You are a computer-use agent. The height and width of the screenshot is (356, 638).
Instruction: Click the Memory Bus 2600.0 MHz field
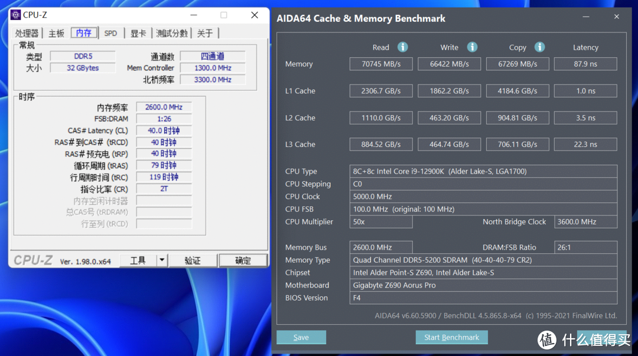point(381,247)
